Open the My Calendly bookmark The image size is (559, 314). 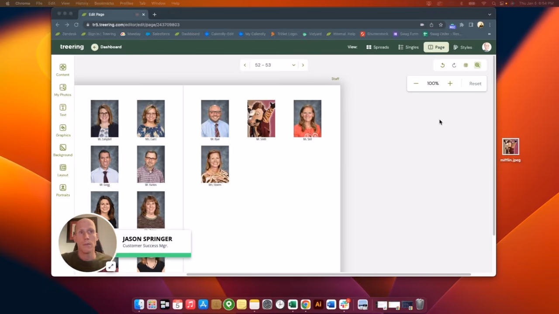click(x=252, y=34)
